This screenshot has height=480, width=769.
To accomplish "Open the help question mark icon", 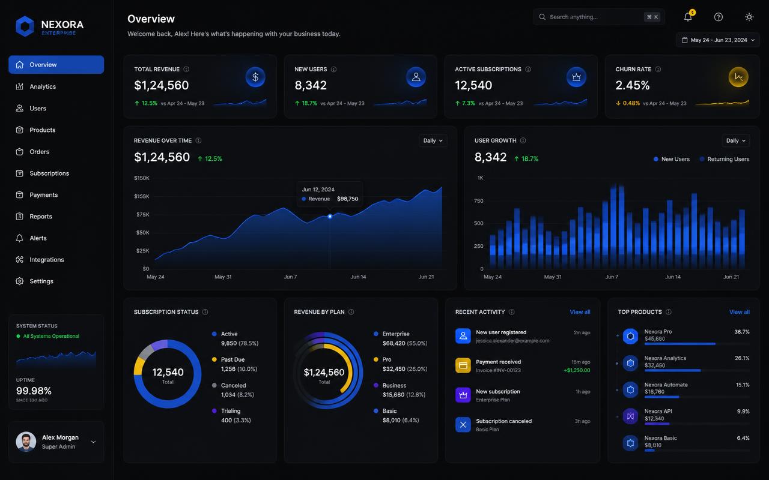I will [x=719, y=17].
